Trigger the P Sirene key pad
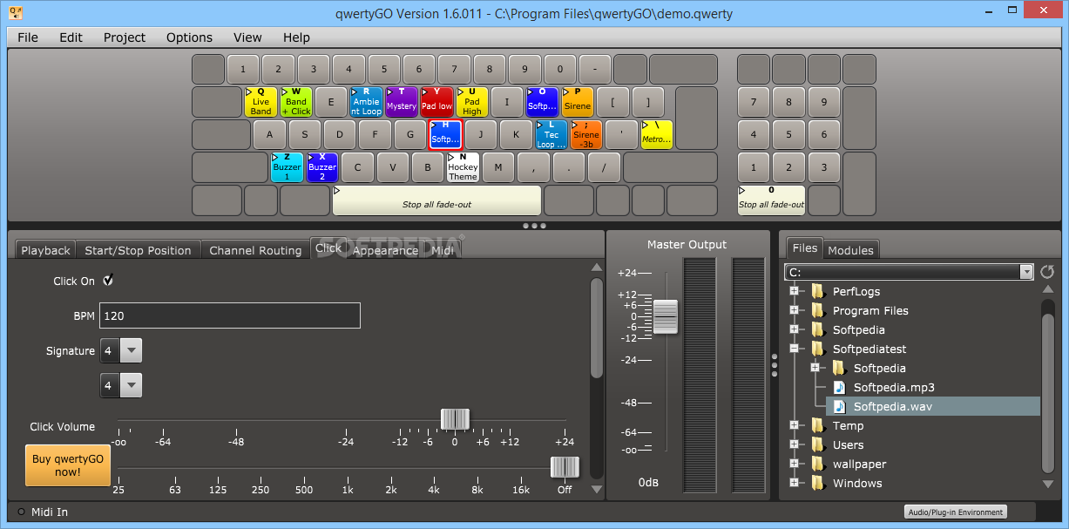 pos(578,102)
